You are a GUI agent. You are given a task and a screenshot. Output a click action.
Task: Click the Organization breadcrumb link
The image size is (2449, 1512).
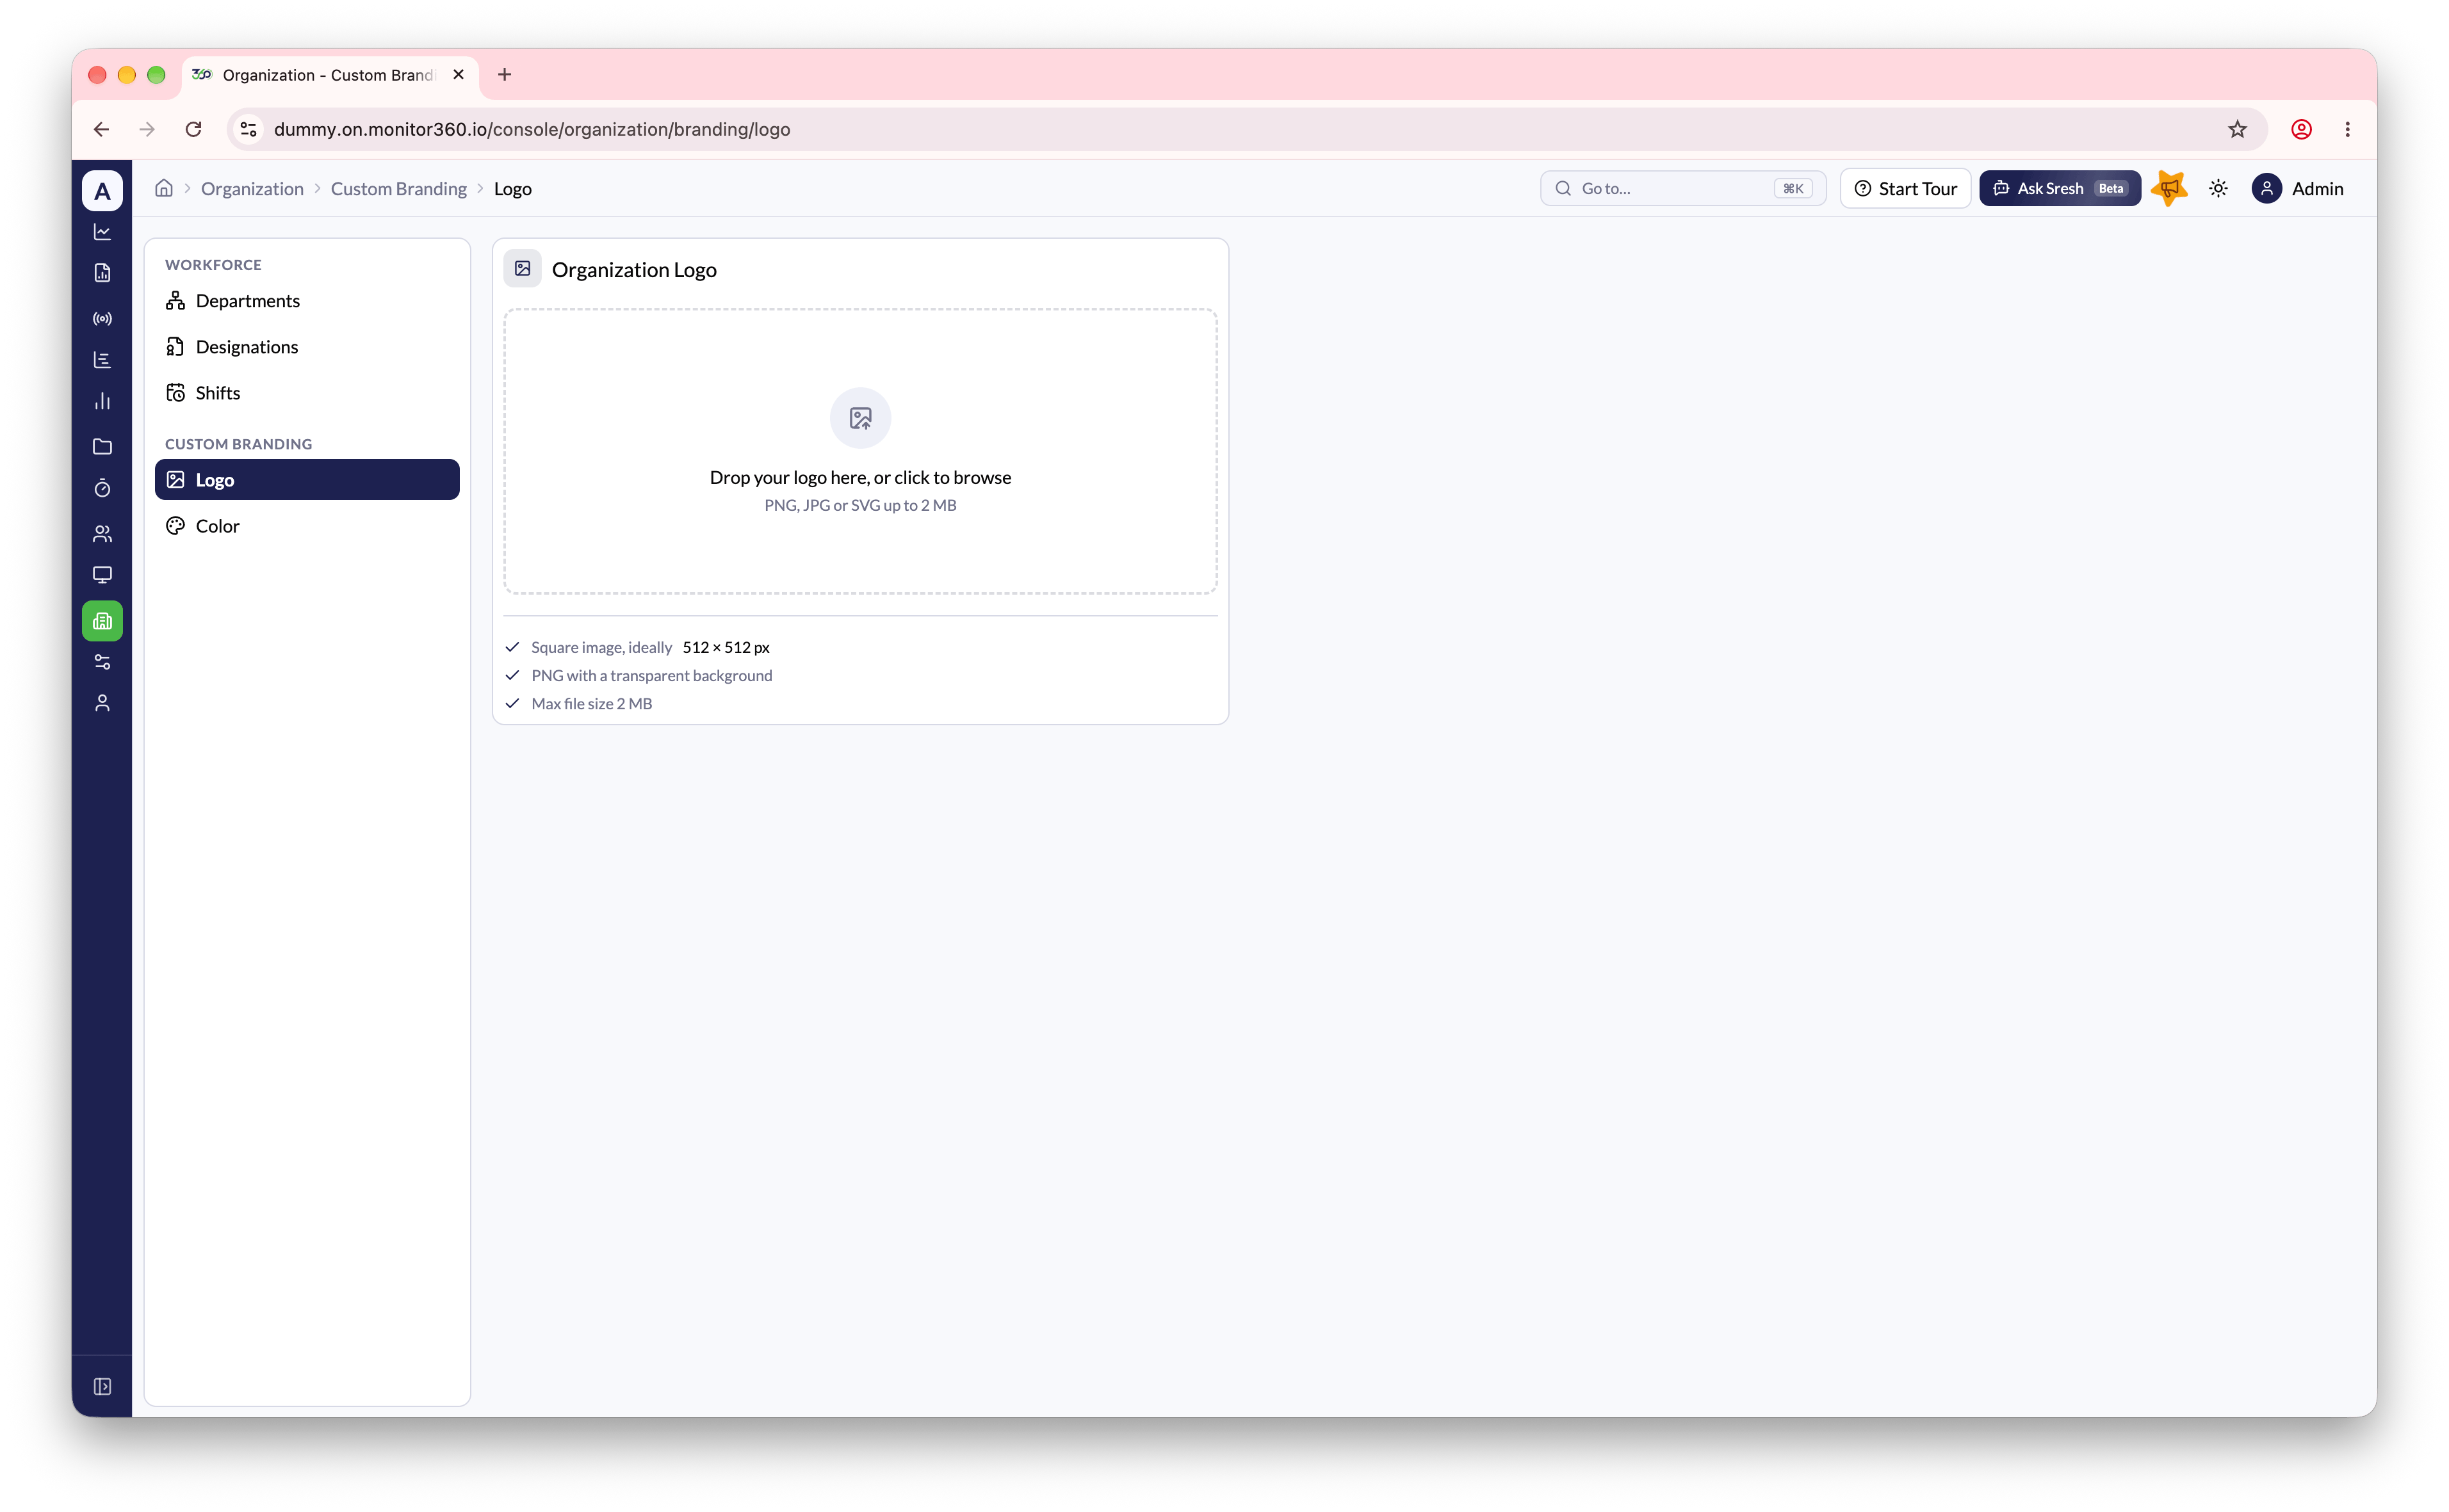point(252,189)
